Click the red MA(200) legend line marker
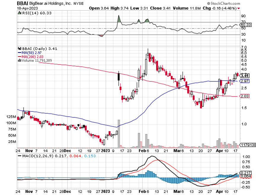Image resolution: width=256 pixels, height=195 pixels. [x=20, y=56]
